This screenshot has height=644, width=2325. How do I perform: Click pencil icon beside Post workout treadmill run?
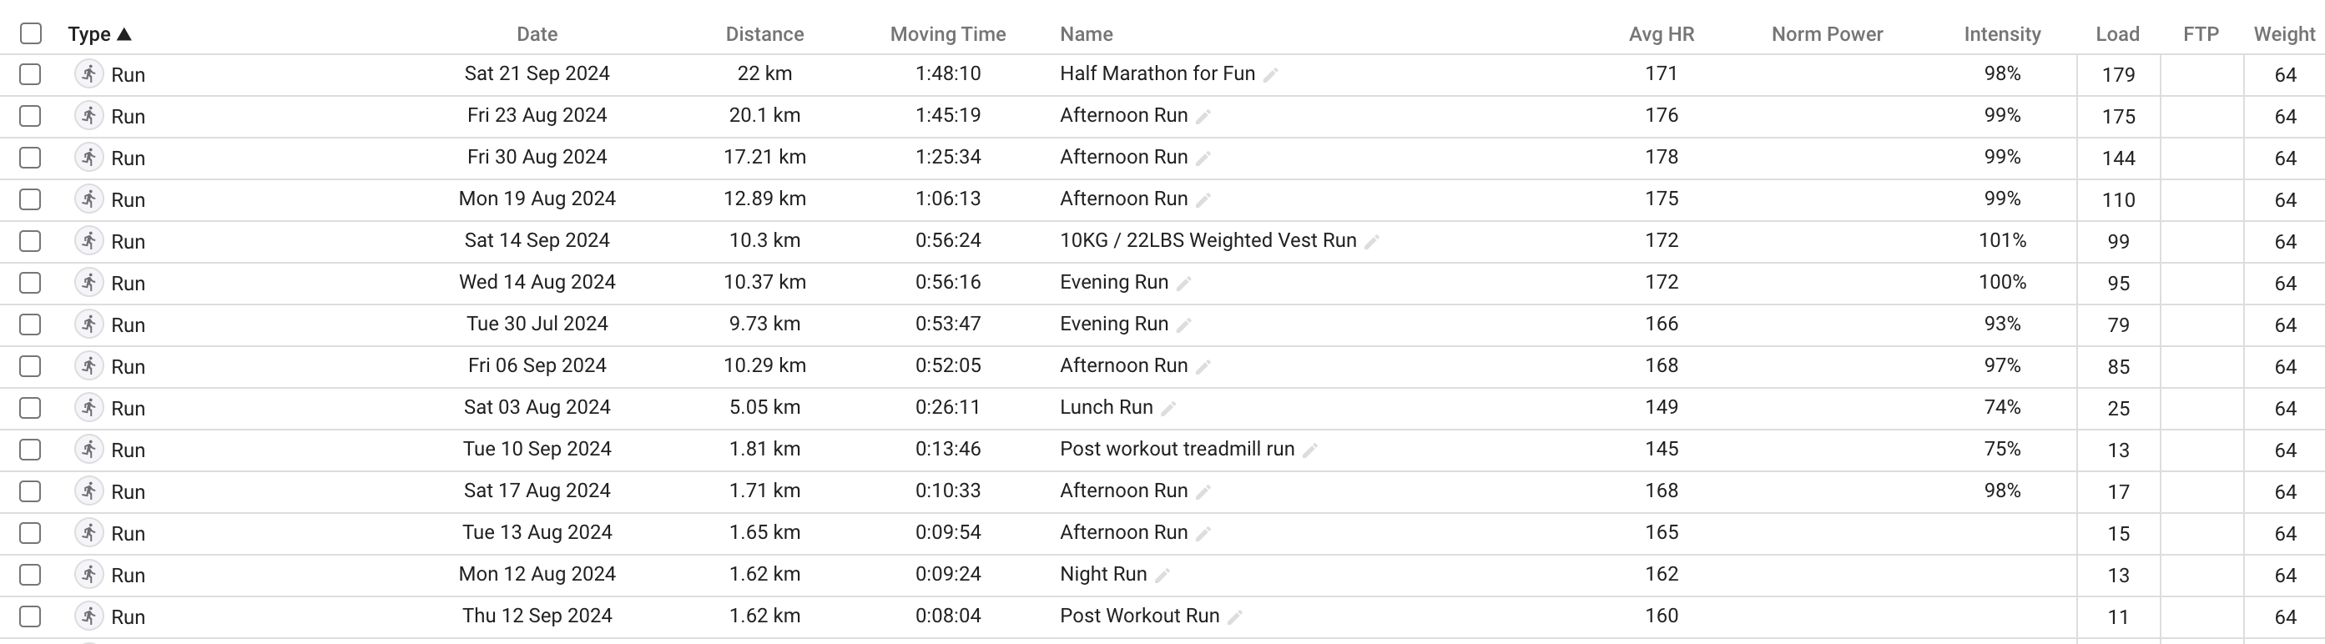pyautogui.click(x=1309, y=450)
